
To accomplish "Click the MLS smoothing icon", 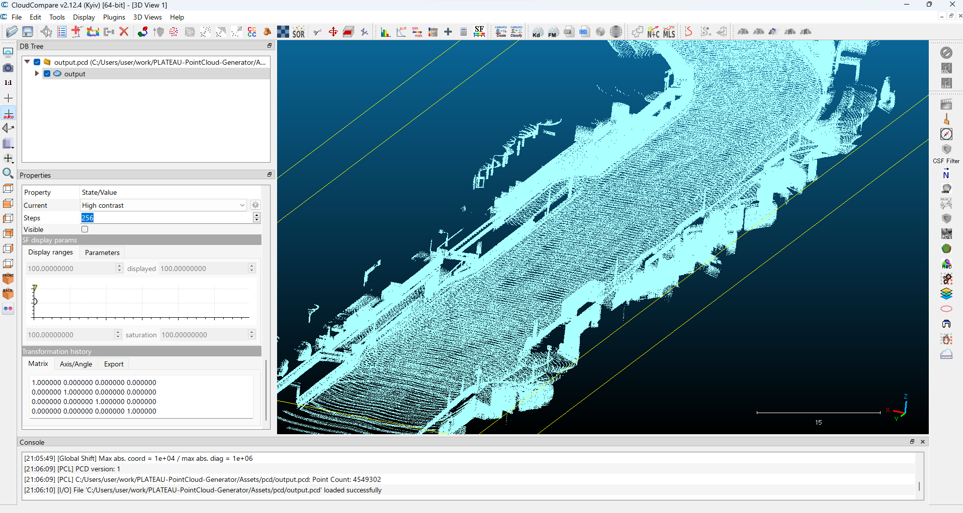I will point(669,32).
